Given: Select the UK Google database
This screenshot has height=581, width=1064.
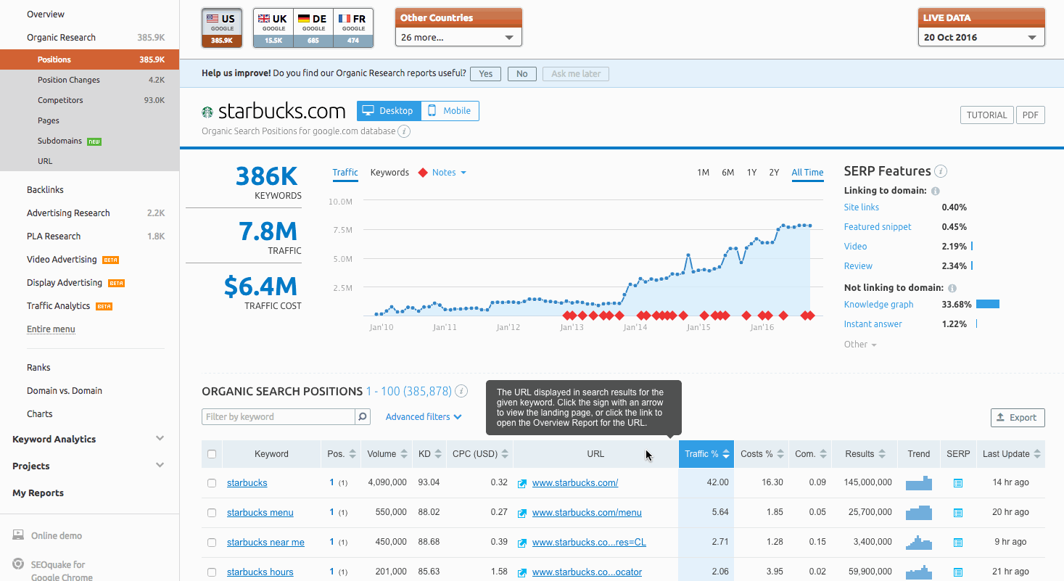Looking at the screenshot, I should tap(273, 28).
